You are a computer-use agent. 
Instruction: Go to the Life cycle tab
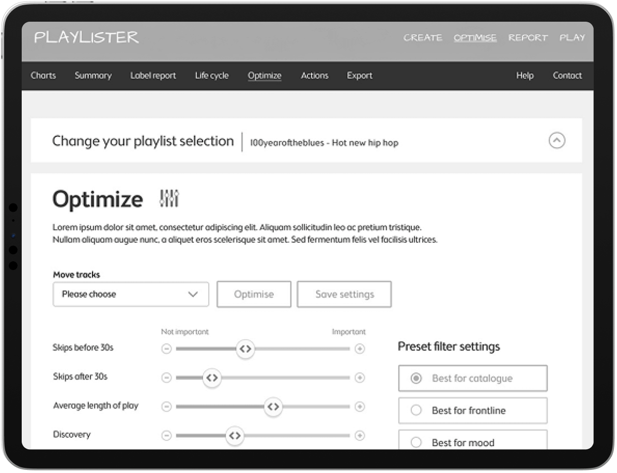tap(211, 75)
